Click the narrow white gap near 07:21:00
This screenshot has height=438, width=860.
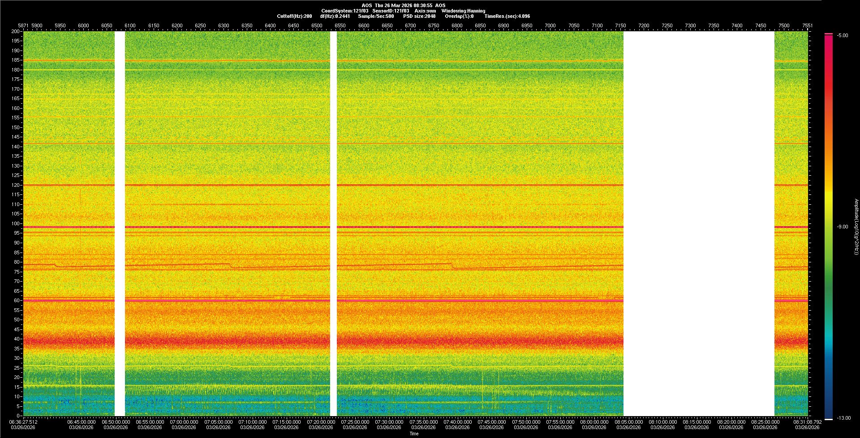[x=333, y=223]
